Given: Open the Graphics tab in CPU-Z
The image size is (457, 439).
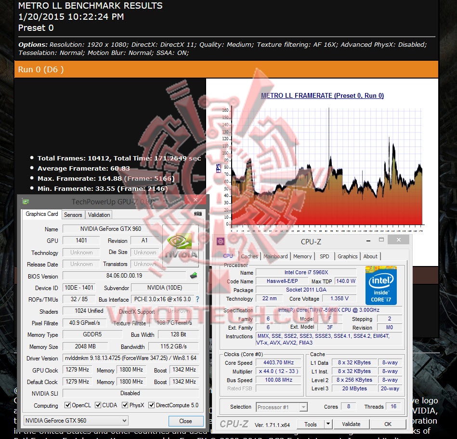Looking at the screenshot, I should [347, 256].
